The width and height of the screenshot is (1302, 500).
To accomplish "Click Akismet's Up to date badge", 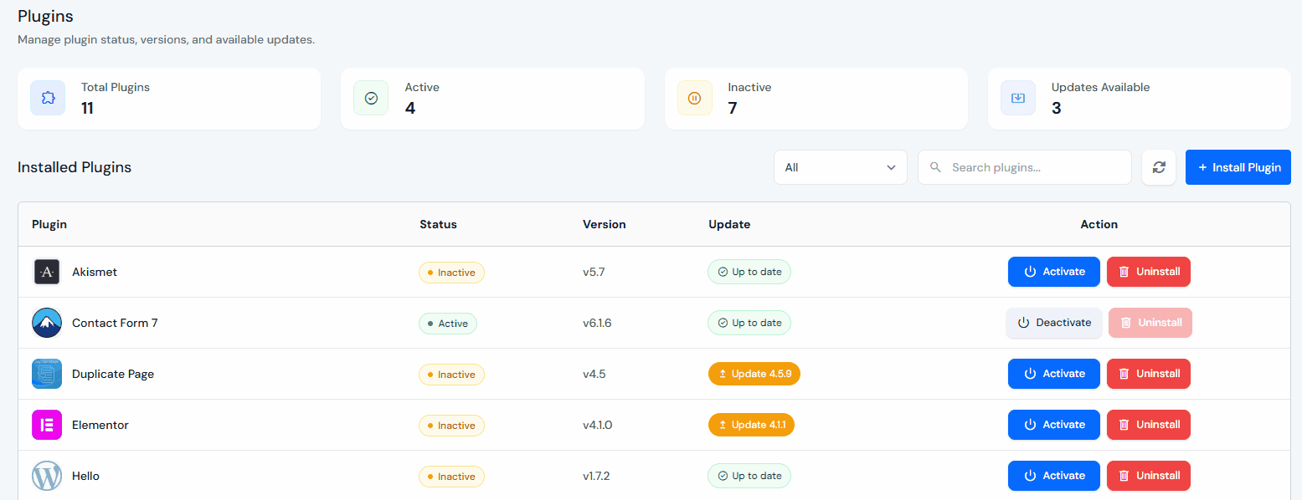I will coord(749,272).
